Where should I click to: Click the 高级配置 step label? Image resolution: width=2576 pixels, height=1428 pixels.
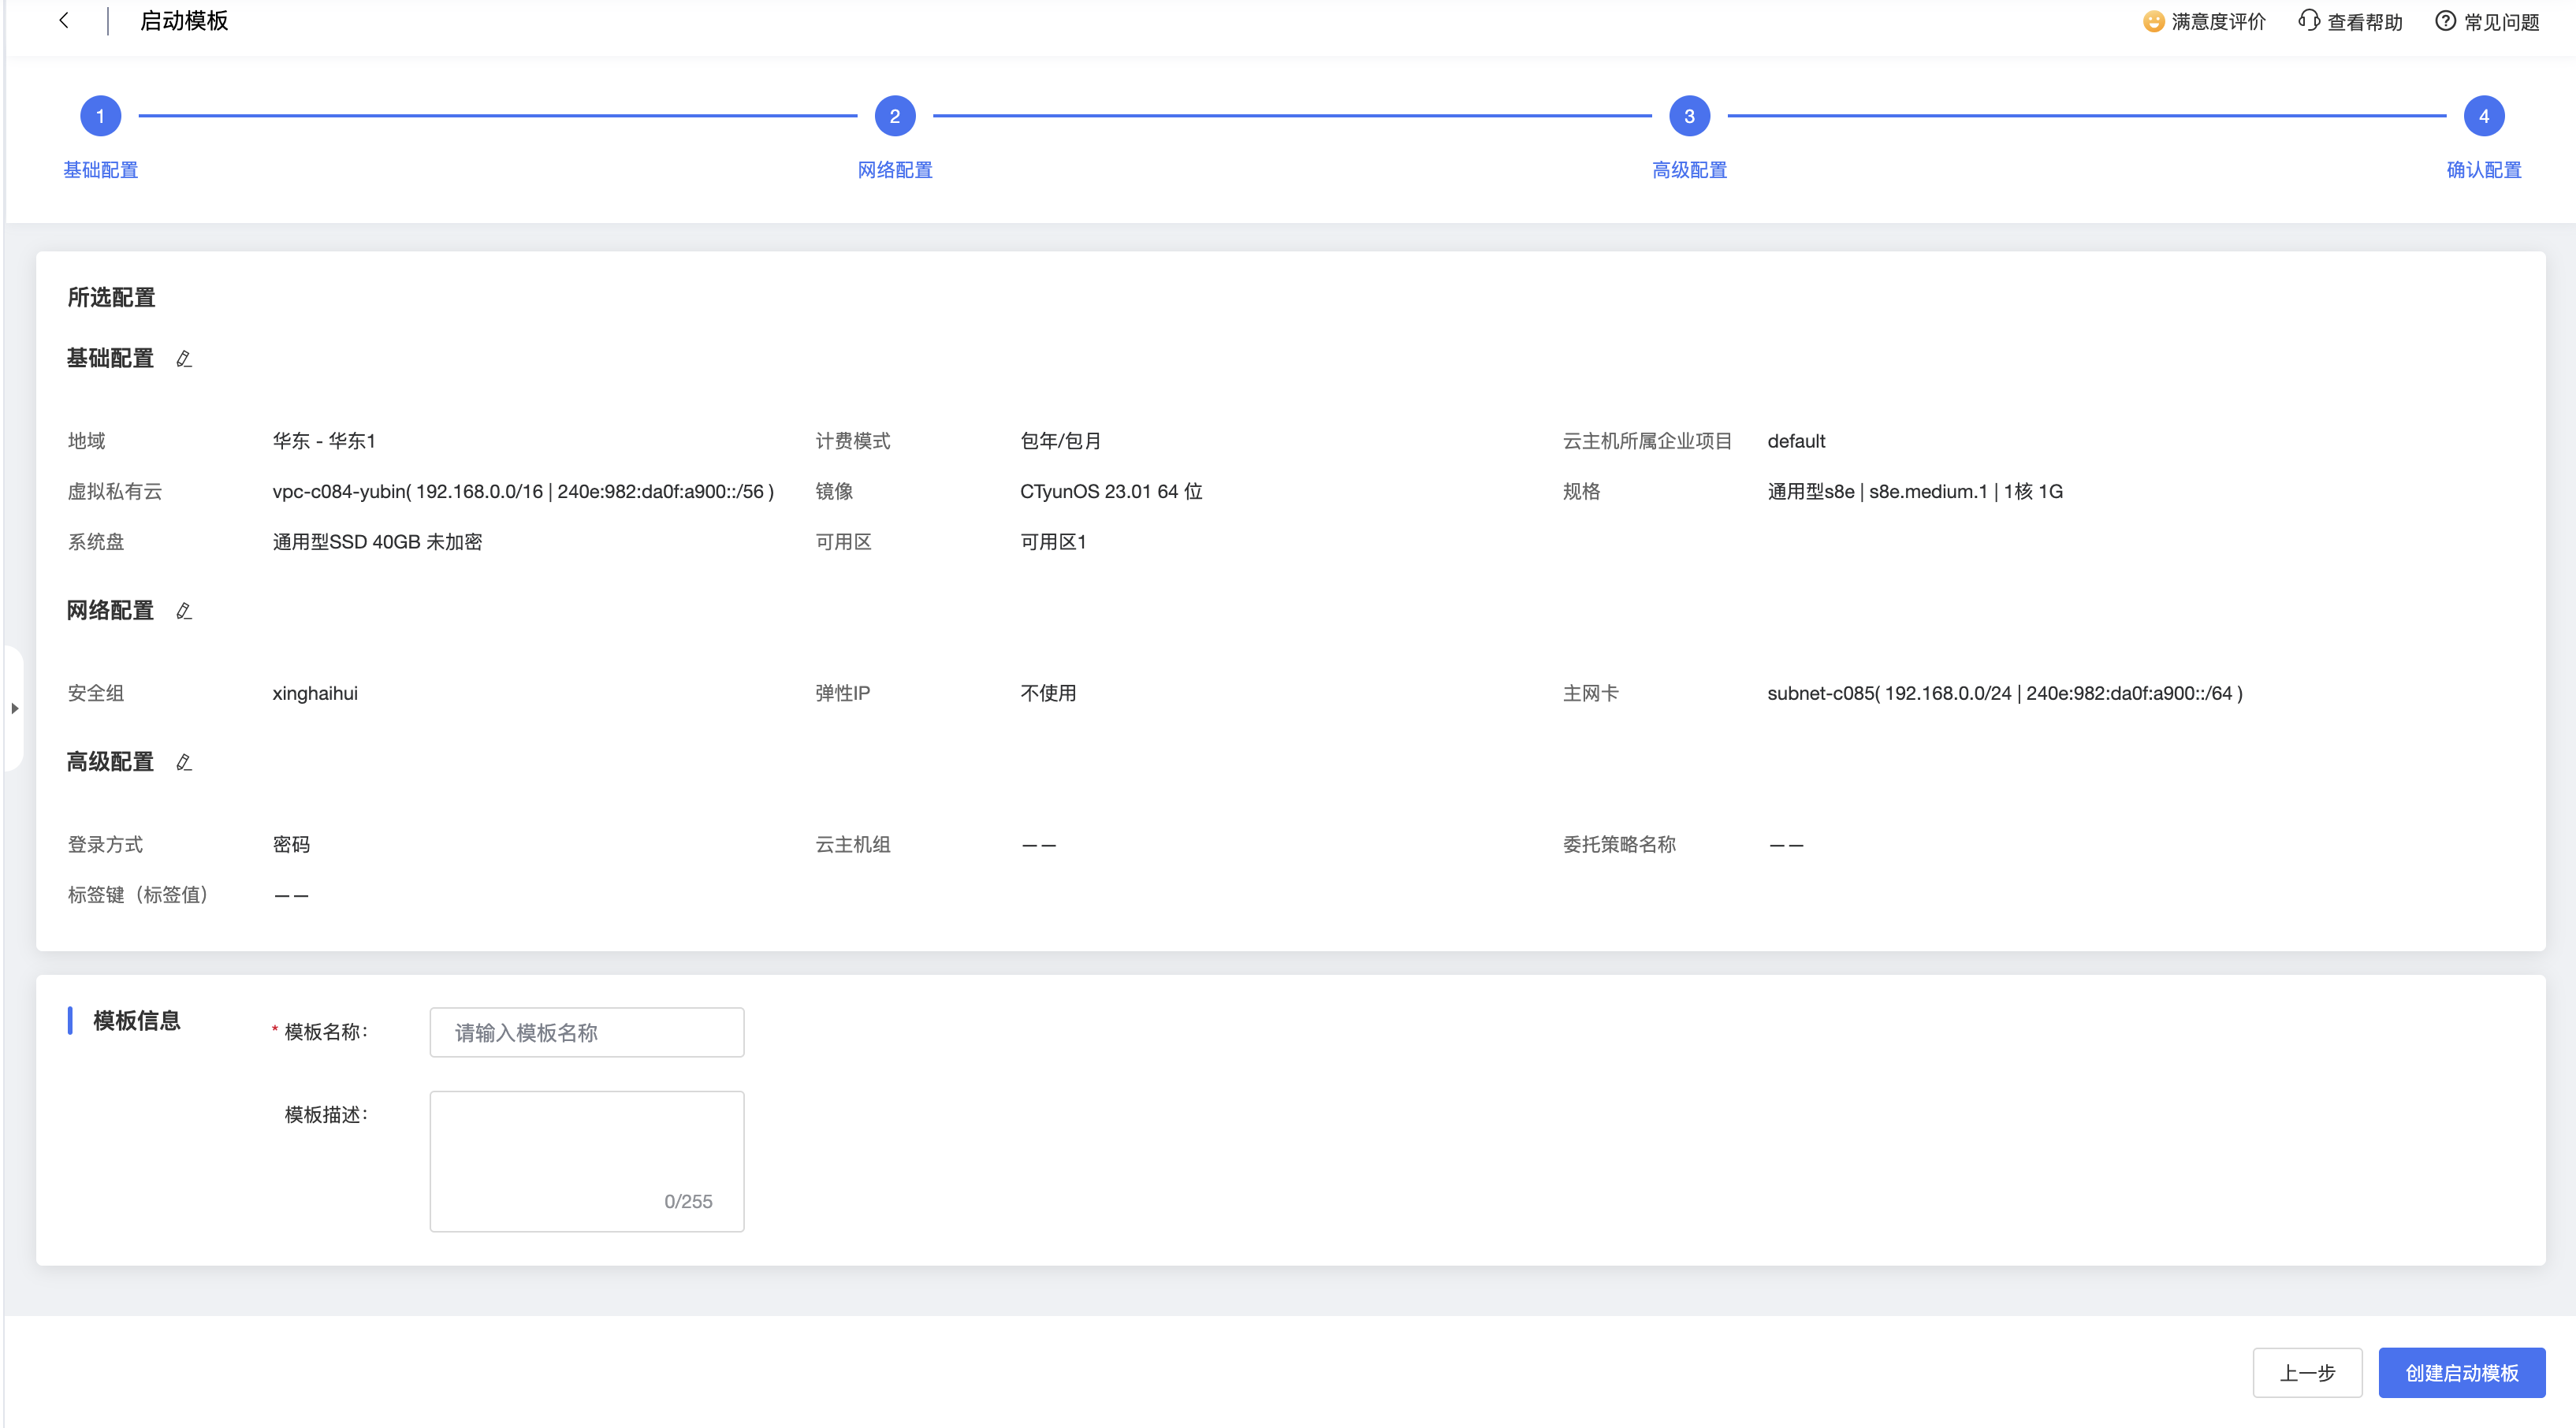tap(1689, 170)
